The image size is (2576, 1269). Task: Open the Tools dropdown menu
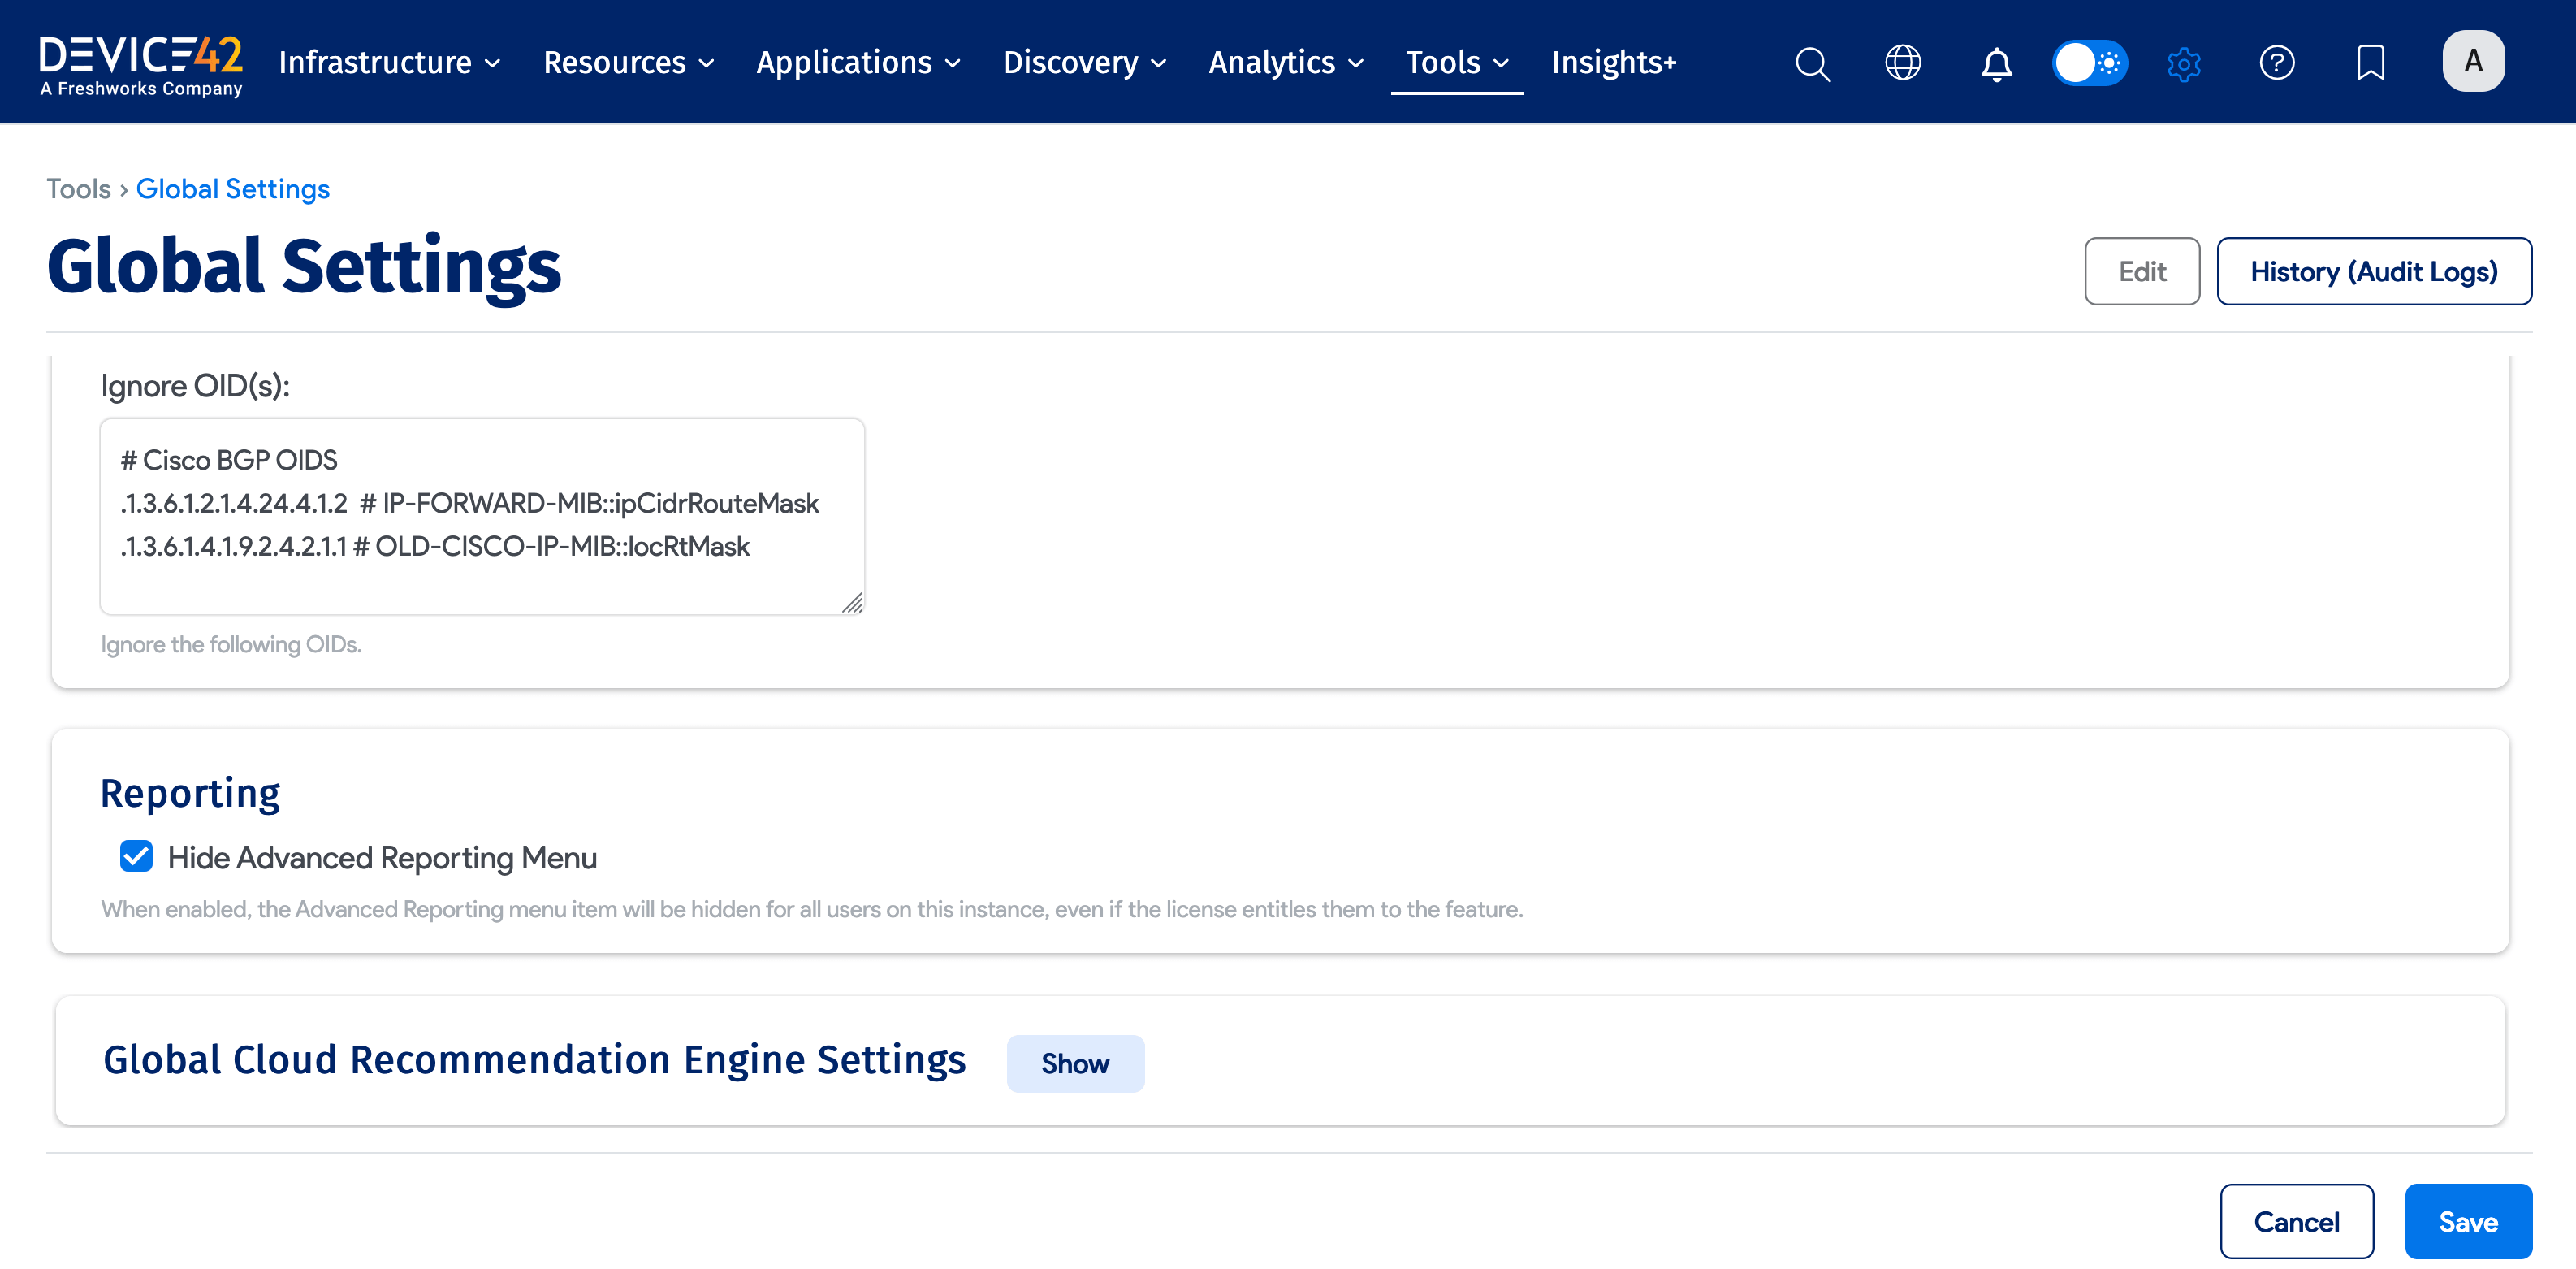coord(1457,63)
